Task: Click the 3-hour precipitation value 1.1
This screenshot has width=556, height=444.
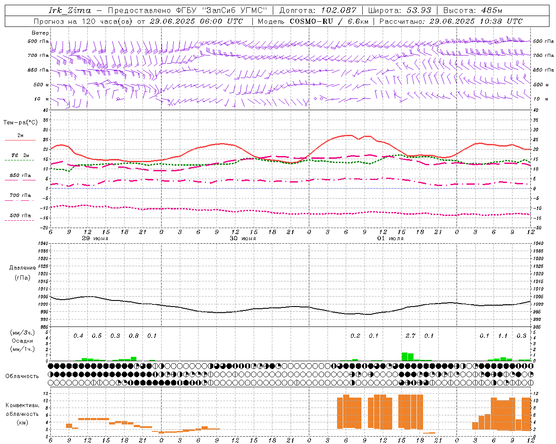Action: tap(503, 336)
